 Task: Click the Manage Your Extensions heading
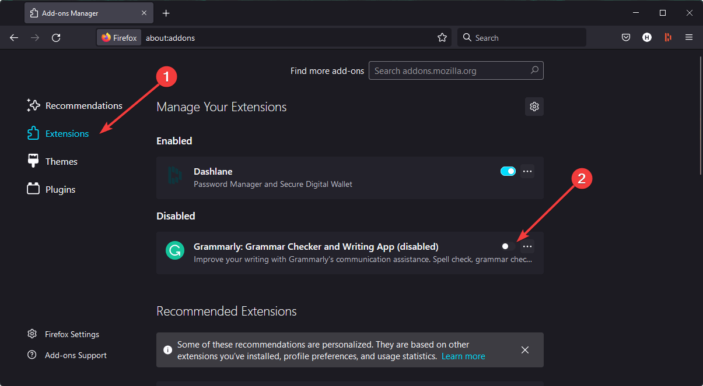(222, 107)
